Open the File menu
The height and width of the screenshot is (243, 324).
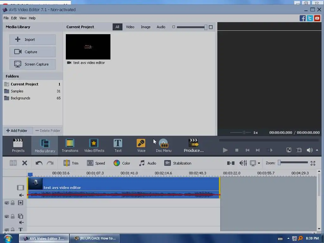[6, 18]
